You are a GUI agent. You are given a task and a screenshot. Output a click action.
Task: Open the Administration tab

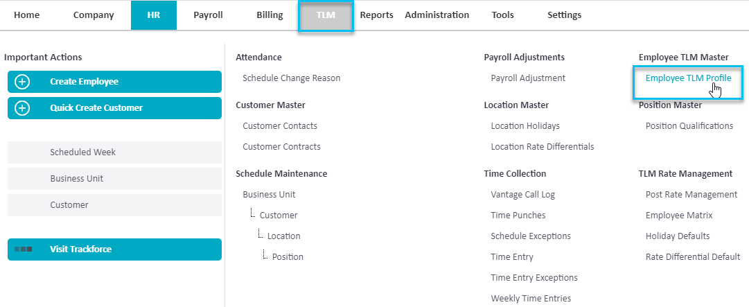[437, 15]
